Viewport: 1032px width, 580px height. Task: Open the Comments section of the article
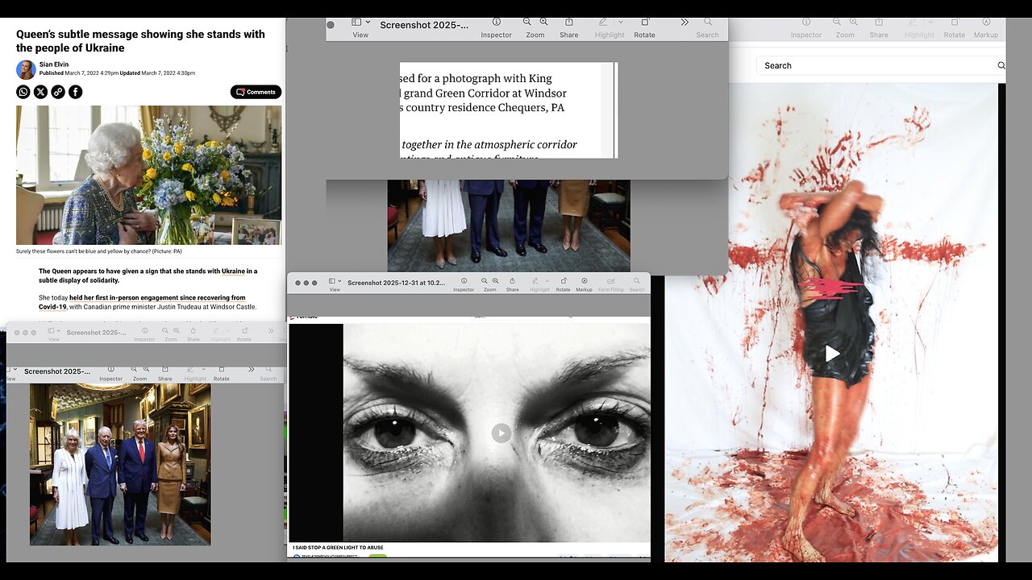click(256, 92)
